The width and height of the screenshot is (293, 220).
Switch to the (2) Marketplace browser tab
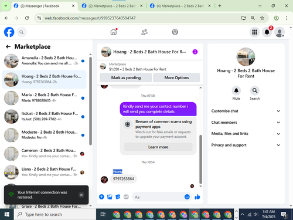[x=113, y=6]
